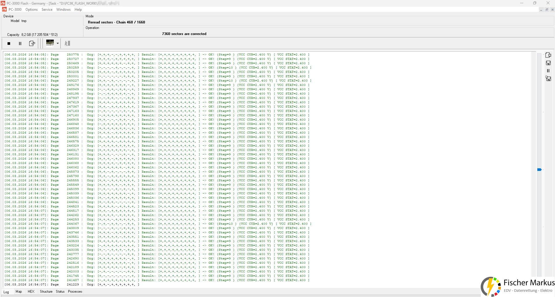Clear the log using the top-right icon
The height and width of the screenshot is (297, 555).
coord(548,55)
